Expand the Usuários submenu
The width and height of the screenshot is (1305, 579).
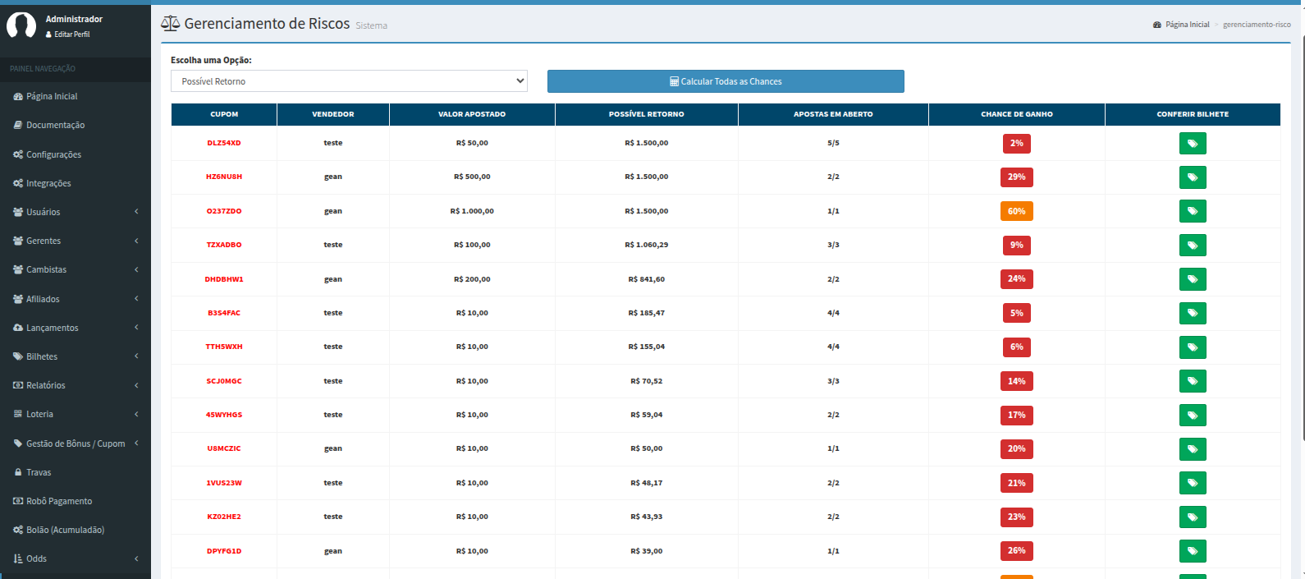[x=75, y=212]
